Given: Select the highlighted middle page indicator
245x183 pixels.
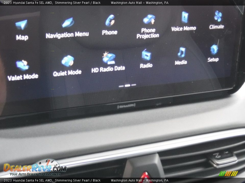Looking at the screenshot, I should (127, 86).
